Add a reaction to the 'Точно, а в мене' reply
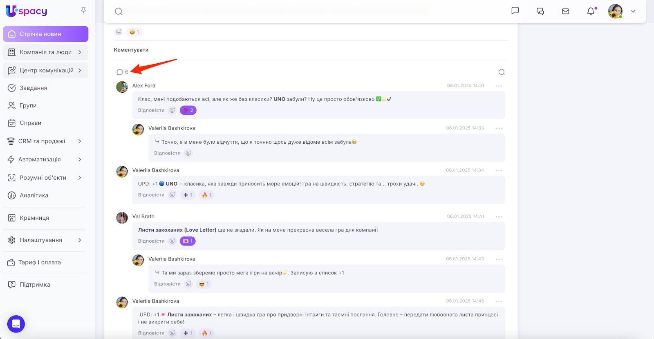The width and height of the screenshot is (654, 339). coord(188,153)
